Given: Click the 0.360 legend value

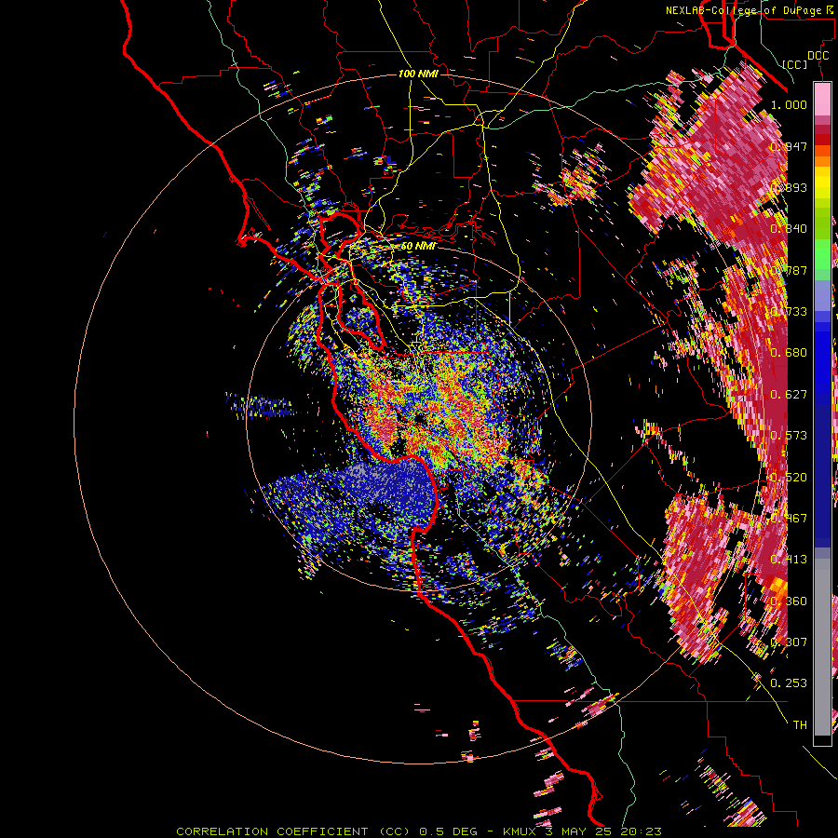Looking at the screenshot, I should point(789,601).
